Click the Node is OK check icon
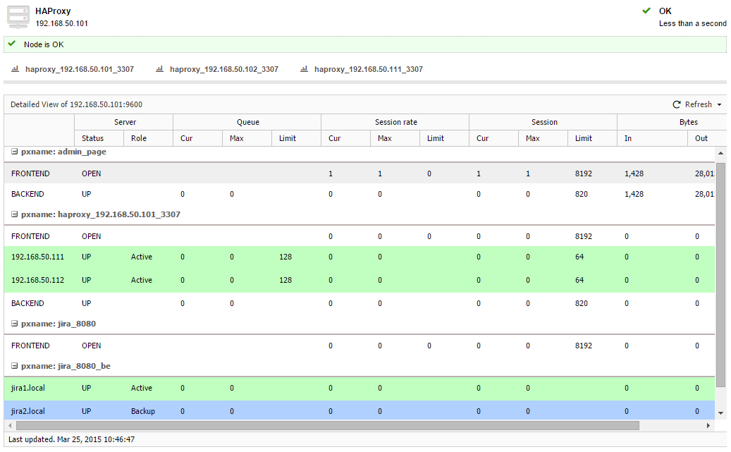 (x=12, y=44)
